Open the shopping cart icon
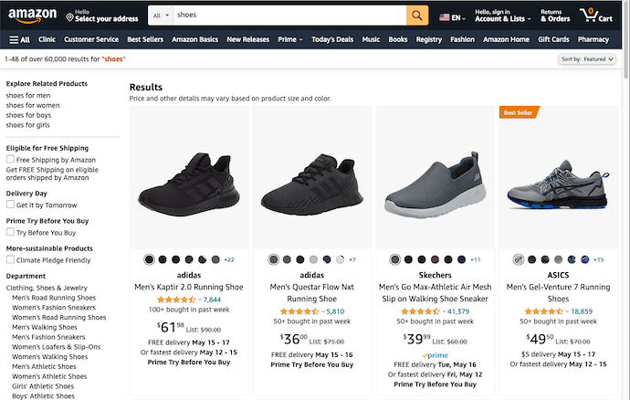 click(x=600, y=16)
